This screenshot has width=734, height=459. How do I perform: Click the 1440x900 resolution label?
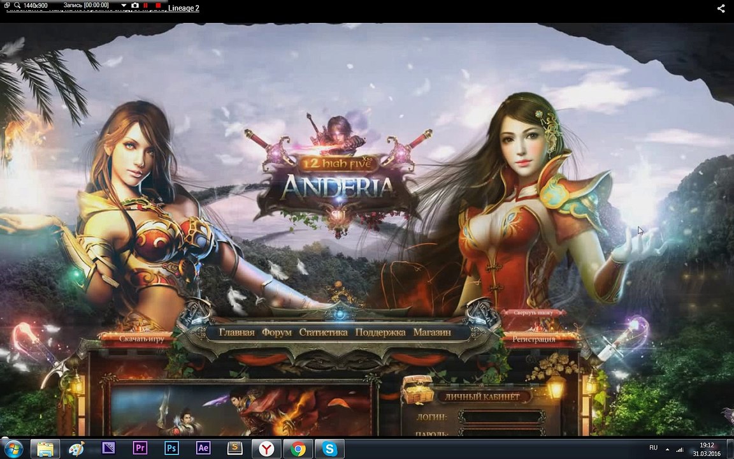click(35, 6)
